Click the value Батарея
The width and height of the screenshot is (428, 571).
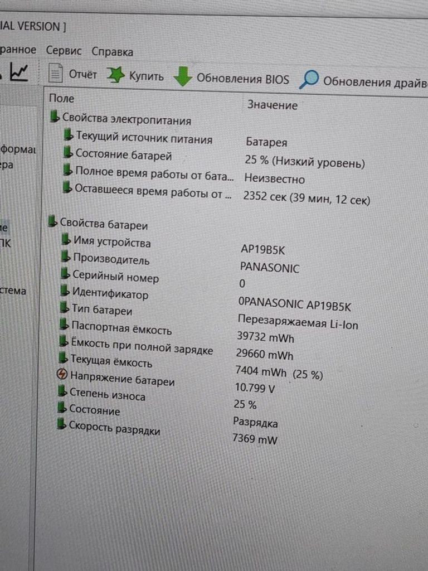click(266, 142)
